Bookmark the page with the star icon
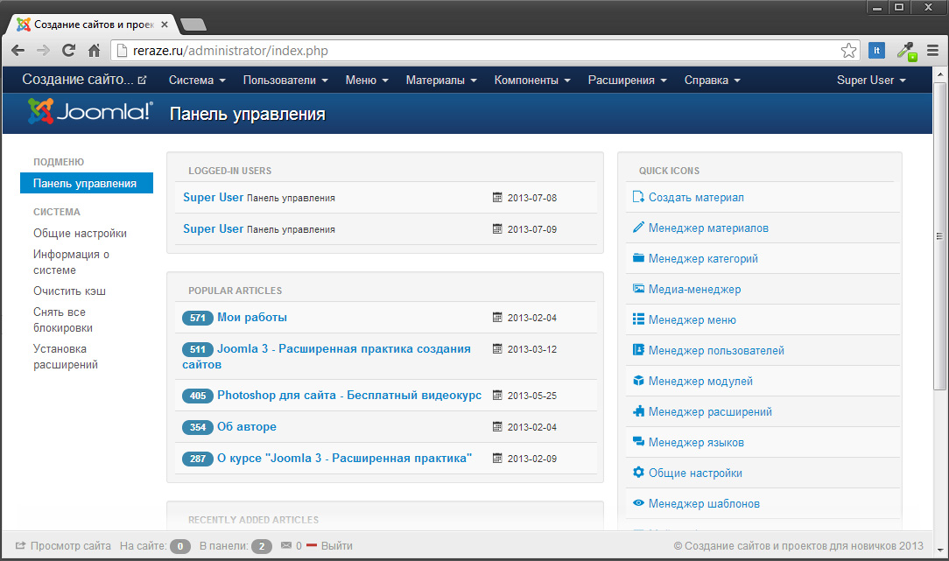The width and height of the screenshot is (949, 561). click(x=847, y=51)
